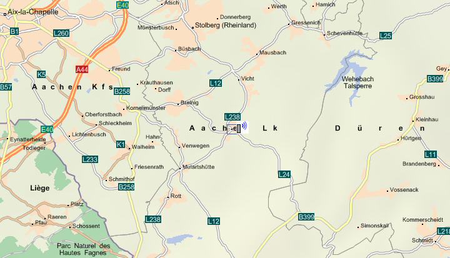The image size is (450, 258).
Task: Select the Liège region label
Action: coord(40,188)
